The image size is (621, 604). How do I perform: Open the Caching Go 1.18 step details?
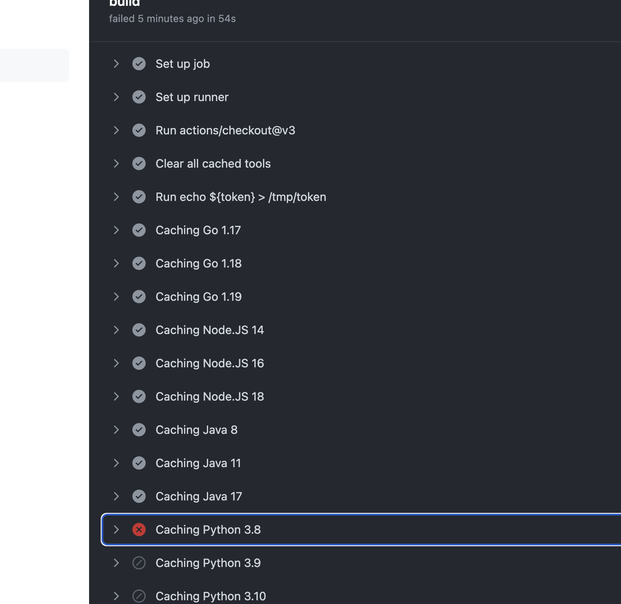116,263
